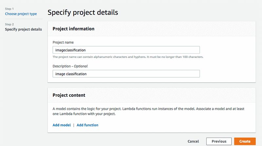Click the Project content section header

(x=69, y=95)
